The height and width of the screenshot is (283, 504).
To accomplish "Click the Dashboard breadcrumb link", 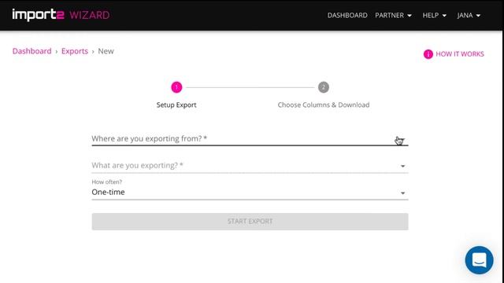I will click(31, 51).
